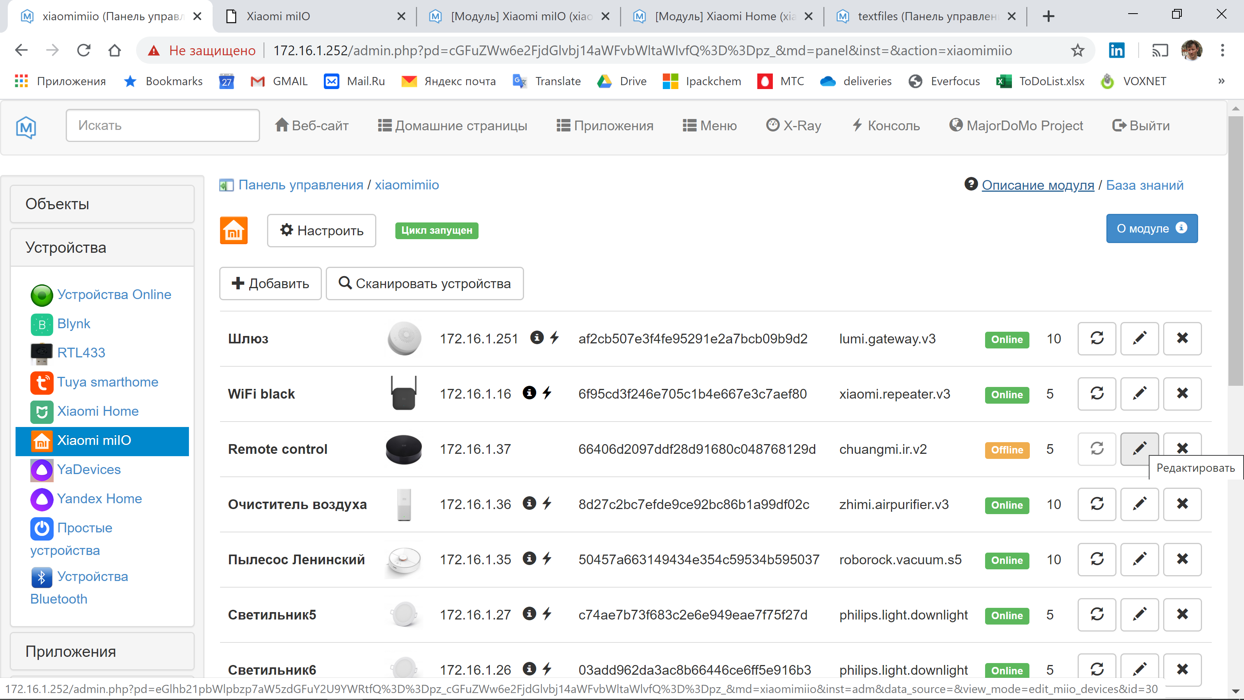Image resolution: width=1244 pixels, height=700 pixels.
Task: Open X-Ray in top navigation
Action: 793,125
